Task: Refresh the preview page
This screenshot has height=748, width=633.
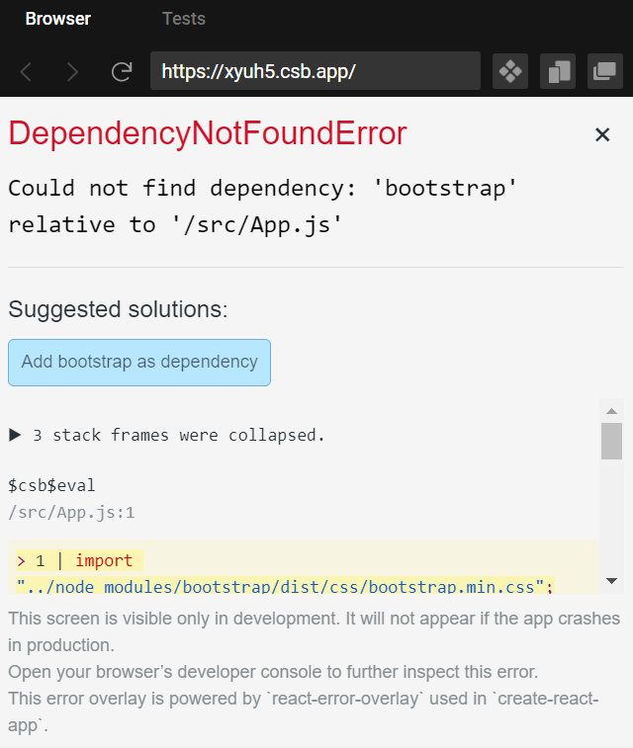Action: pyautogui.click(x=122, y=71)
